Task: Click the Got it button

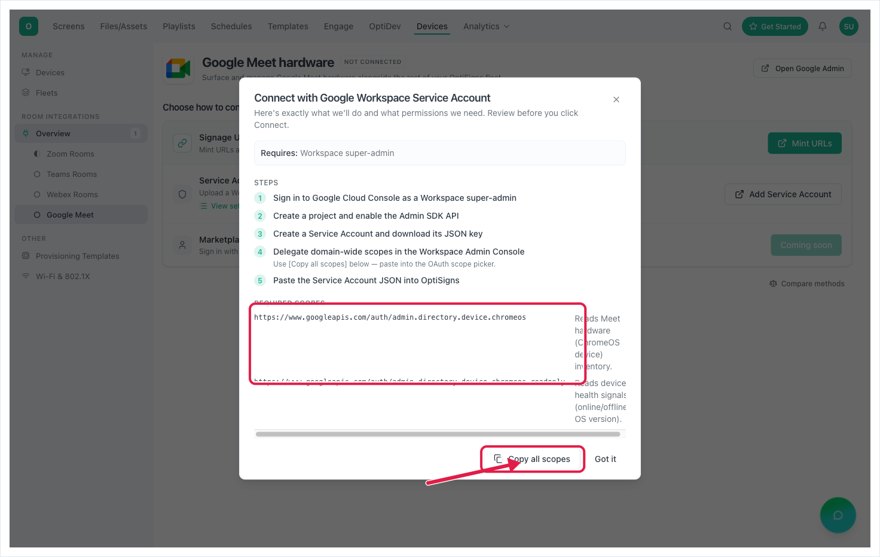Action: (x=606, y=459)
